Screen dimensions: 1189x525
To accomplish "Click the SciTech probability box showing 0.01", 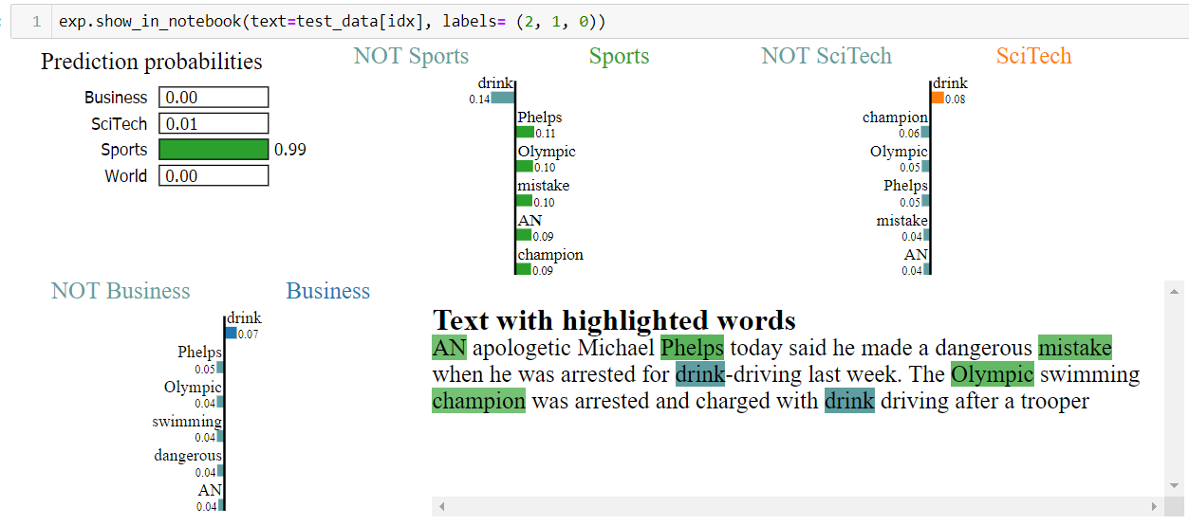I will [x=214, y=124].
